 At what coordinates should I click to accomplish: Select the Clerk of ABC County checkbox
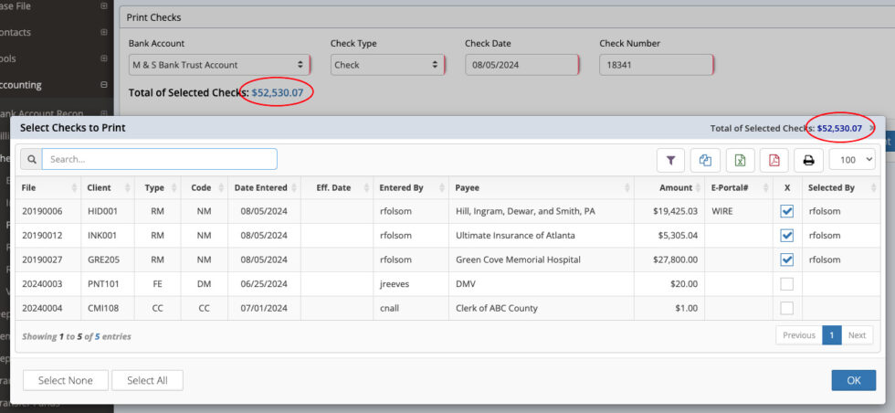click(x=787, y=308)
